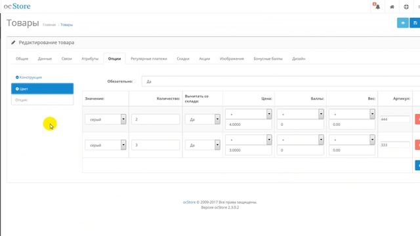Switch to the Общие tab
This screenshot has height=236, width=420.
coord(22,58)
